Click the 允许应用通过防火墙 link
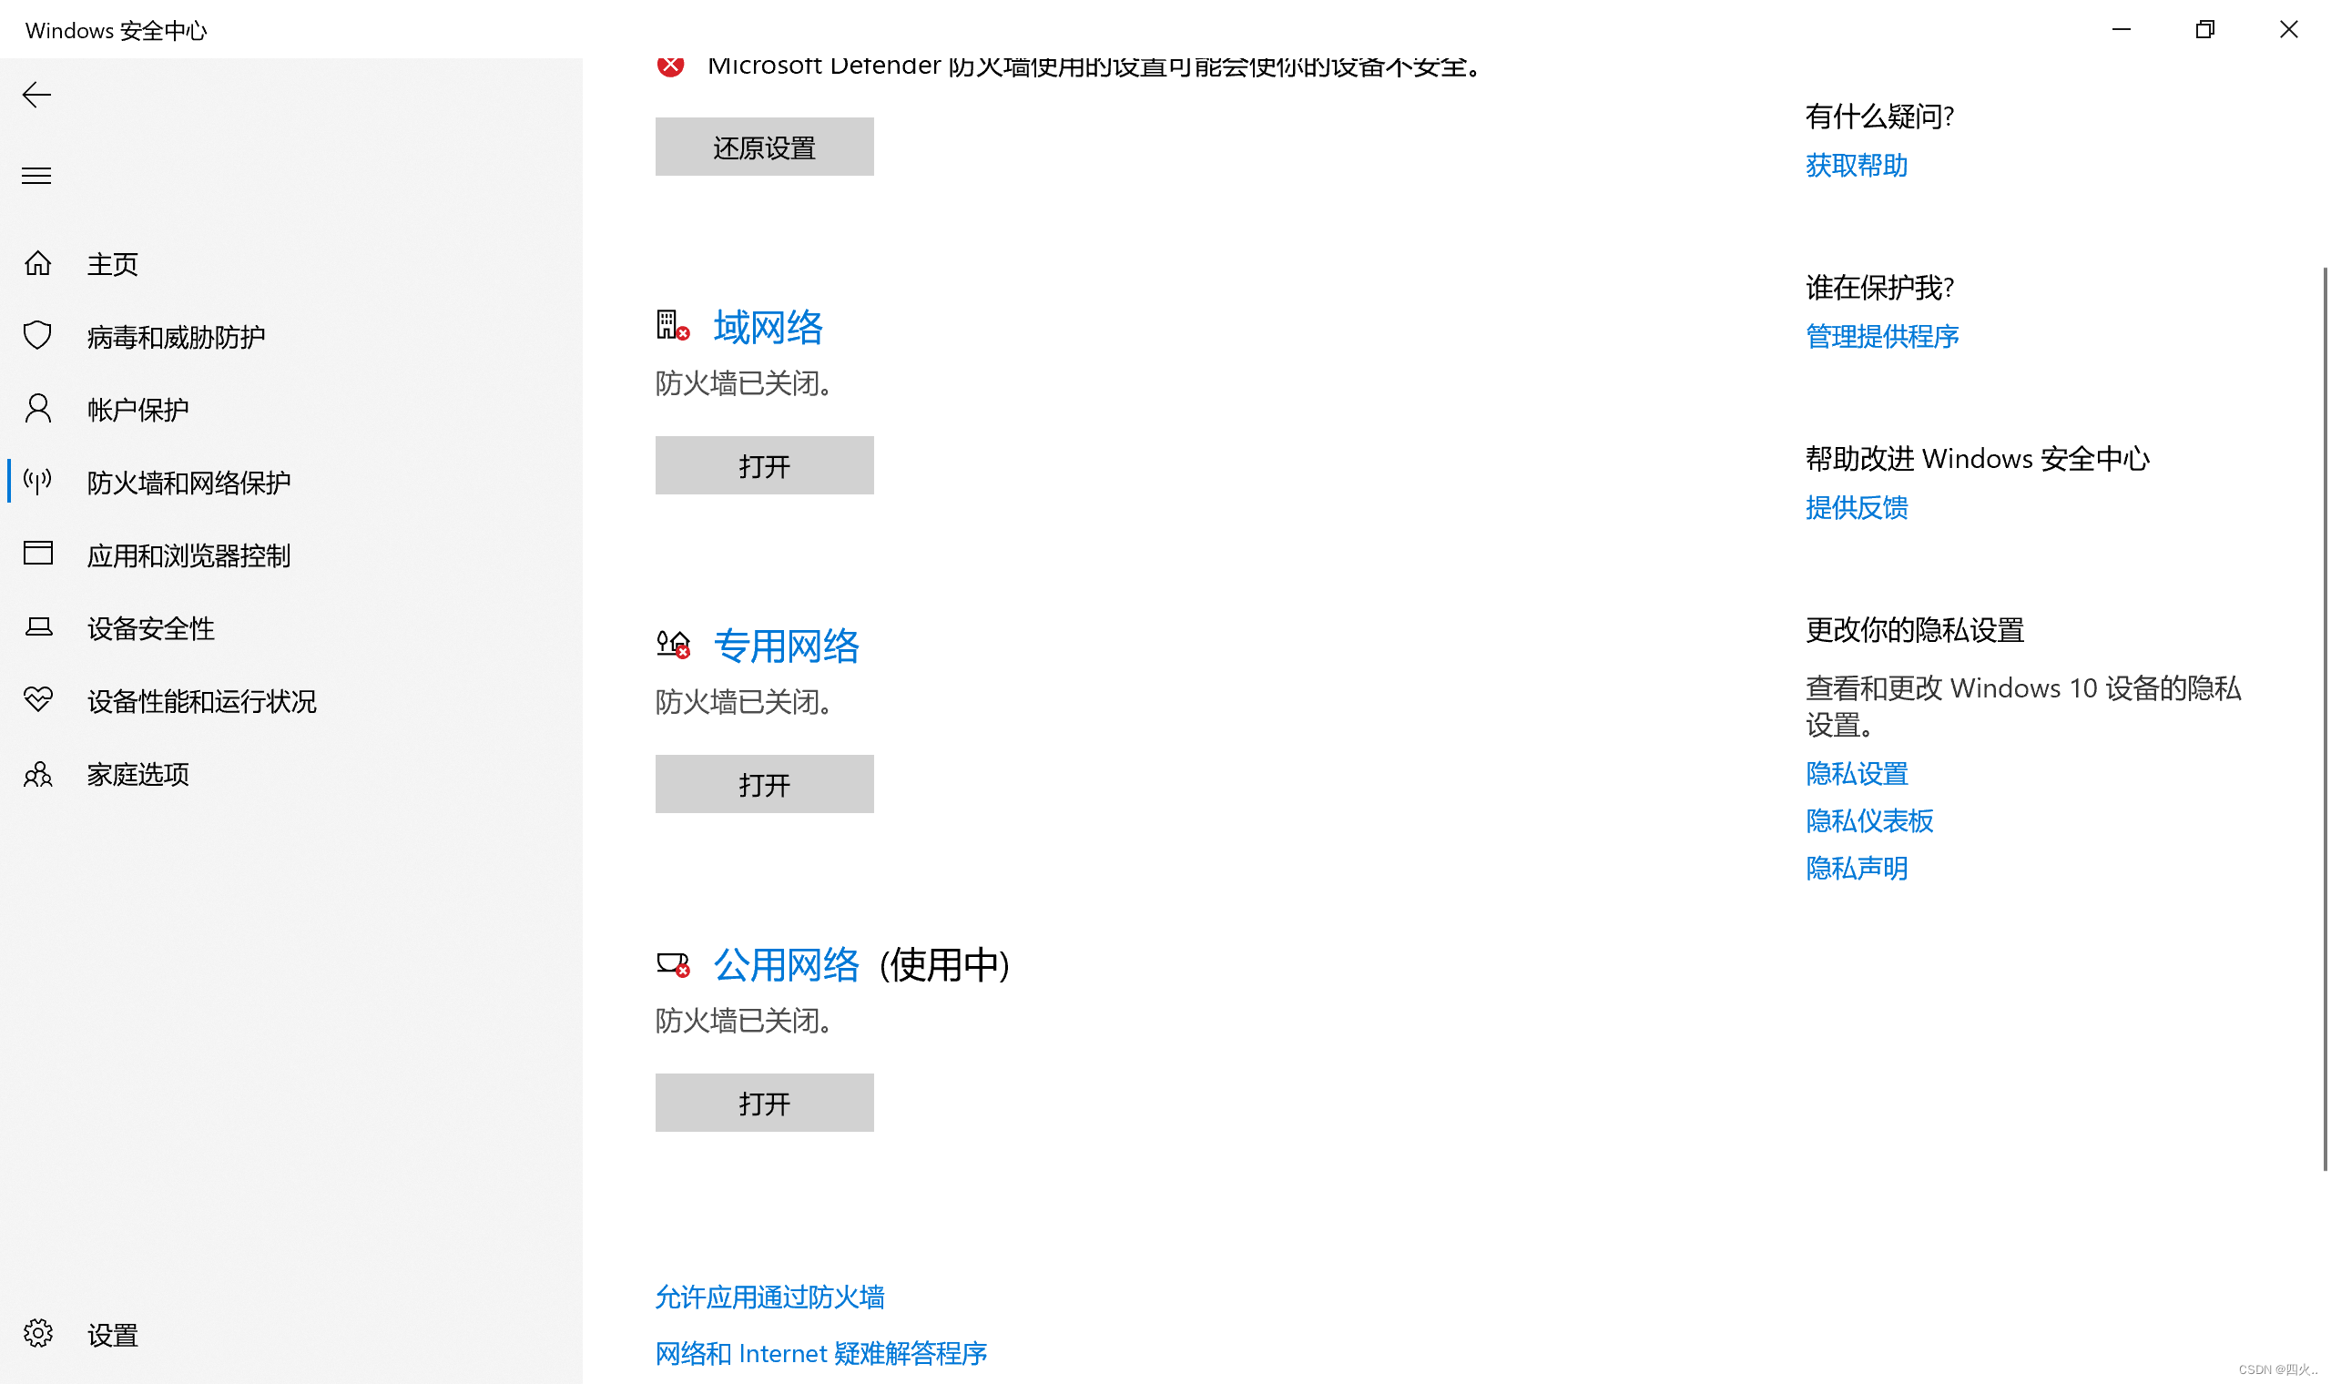The width and height of the screenshot is (2331, 1384). tap(769, 1297)
